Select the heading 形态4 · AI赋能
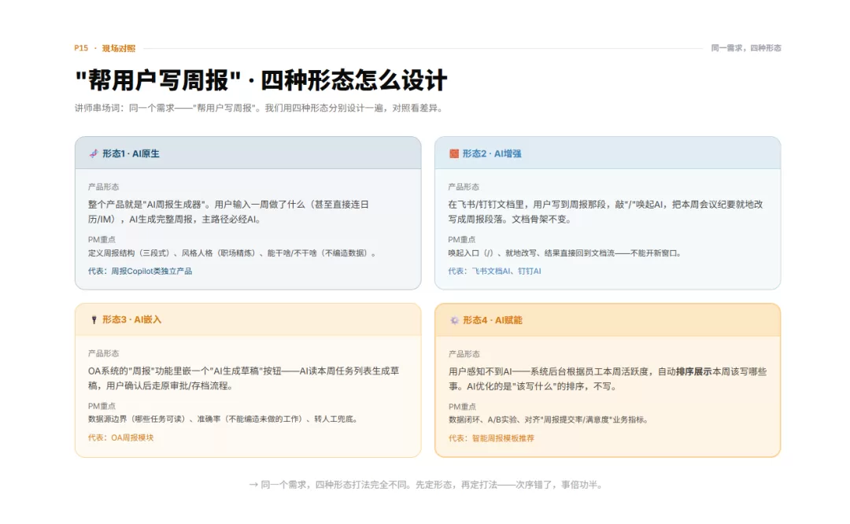The width and height of the screenshot is (850, 524). 492,320
